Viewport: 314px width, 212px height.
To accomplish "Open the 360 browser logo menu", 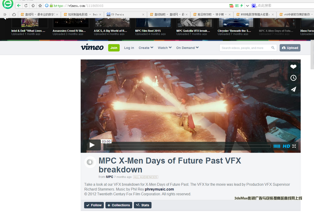I will [8, 4].
